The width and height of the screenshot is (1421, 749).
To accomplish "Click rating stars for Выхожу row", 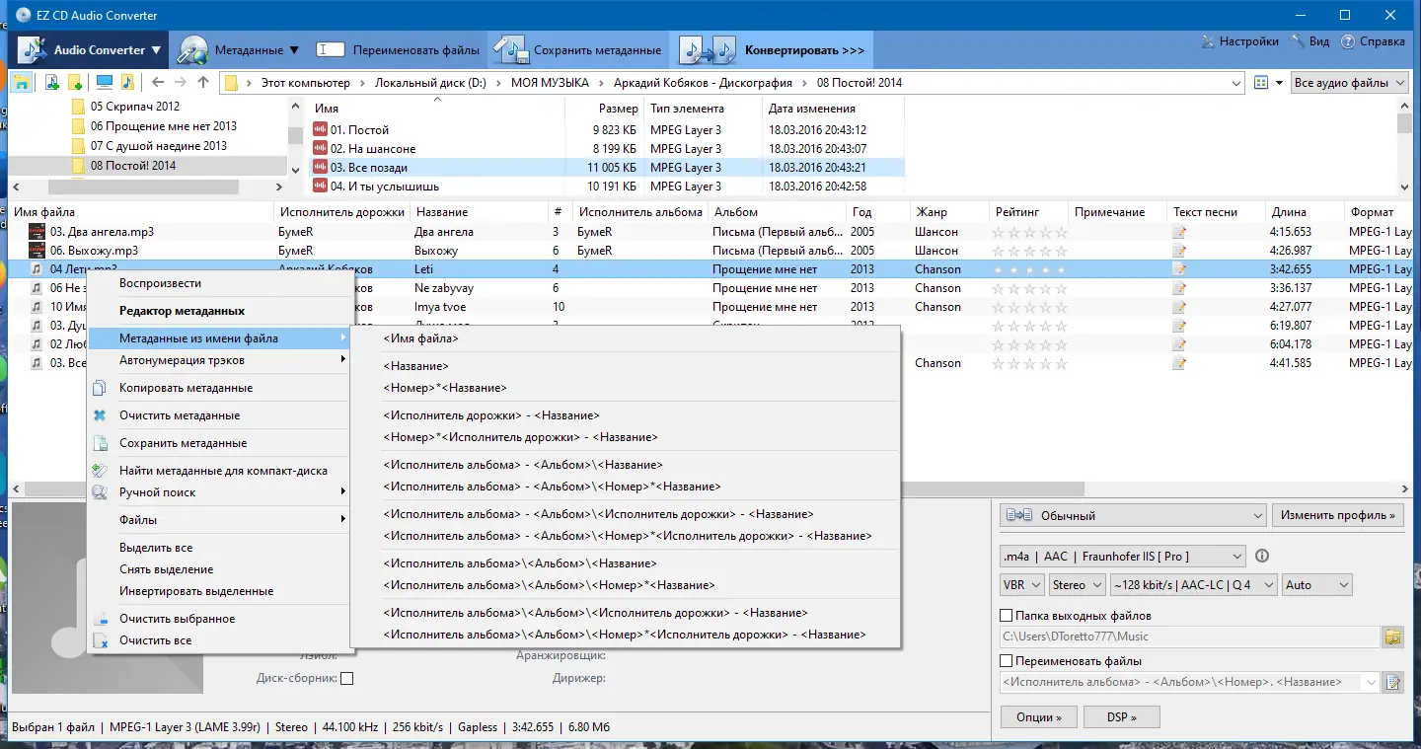I will (x=1031, y=252).
